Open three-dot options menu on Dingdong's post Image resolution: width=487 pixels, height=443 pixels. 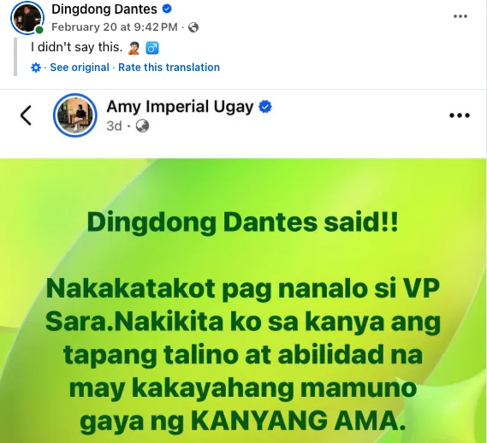460,16
